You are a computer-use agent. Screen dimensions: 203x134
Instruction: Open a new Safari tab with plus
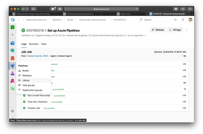click(x=192, y=14)
